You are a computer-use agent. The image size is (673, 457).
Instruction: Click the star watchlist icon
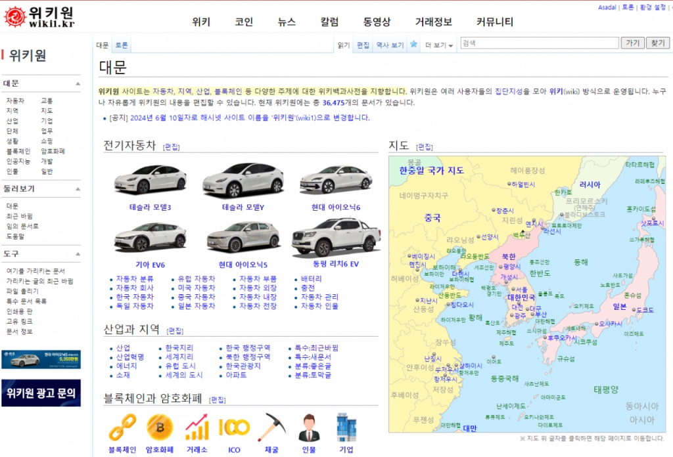point(414,44)
